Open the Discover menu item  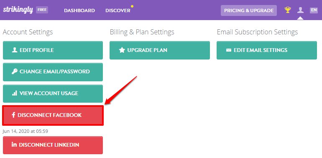coord(118,10)
